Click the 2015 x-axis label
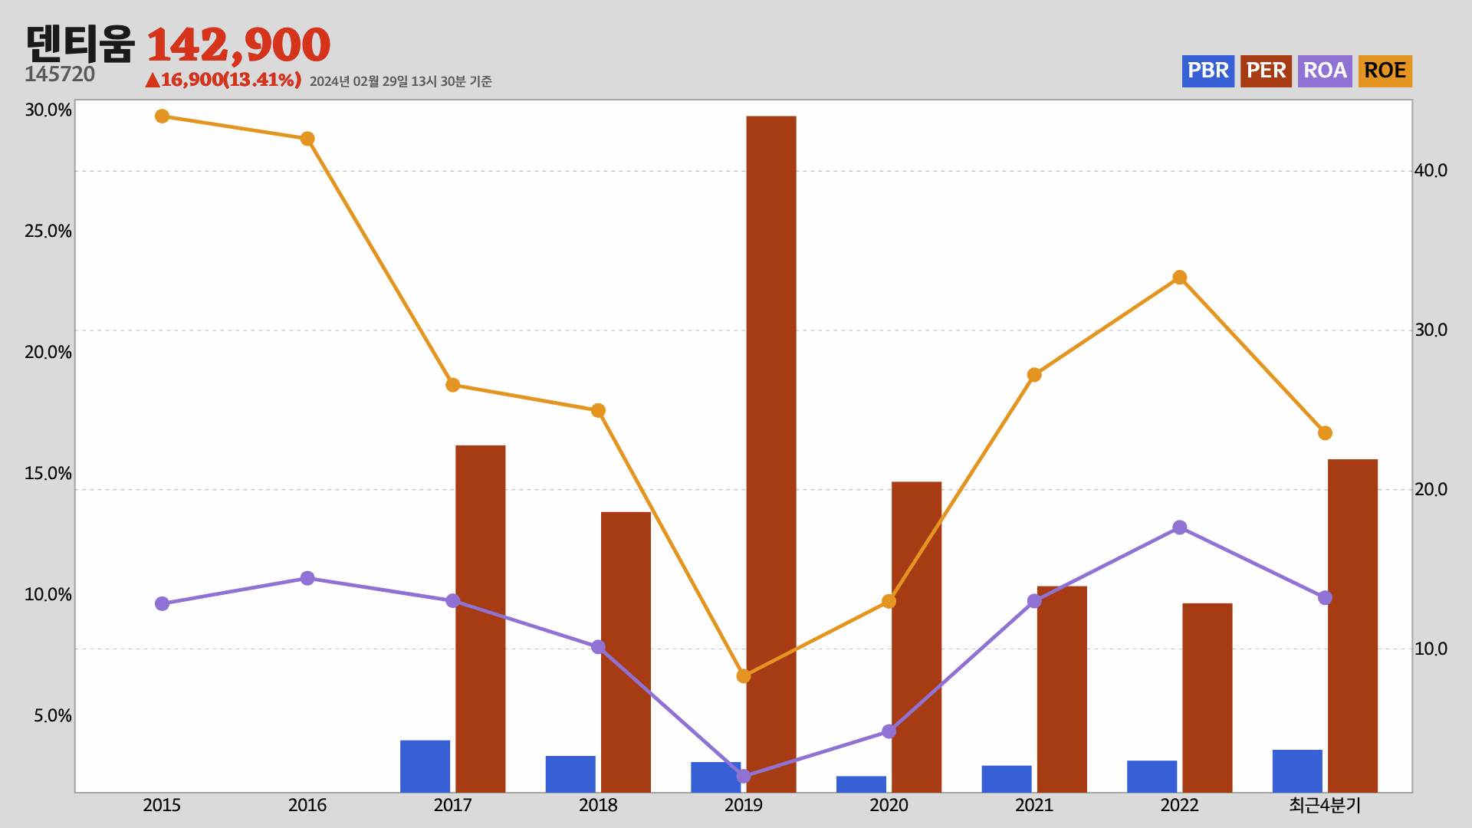 162,805
